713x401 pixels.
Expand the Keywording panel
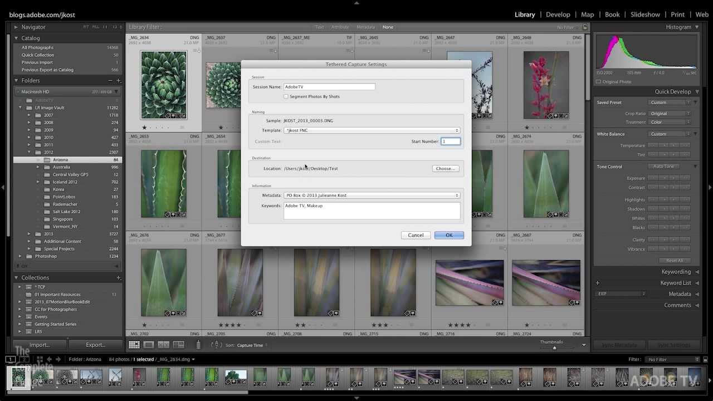tap(697, 272)
